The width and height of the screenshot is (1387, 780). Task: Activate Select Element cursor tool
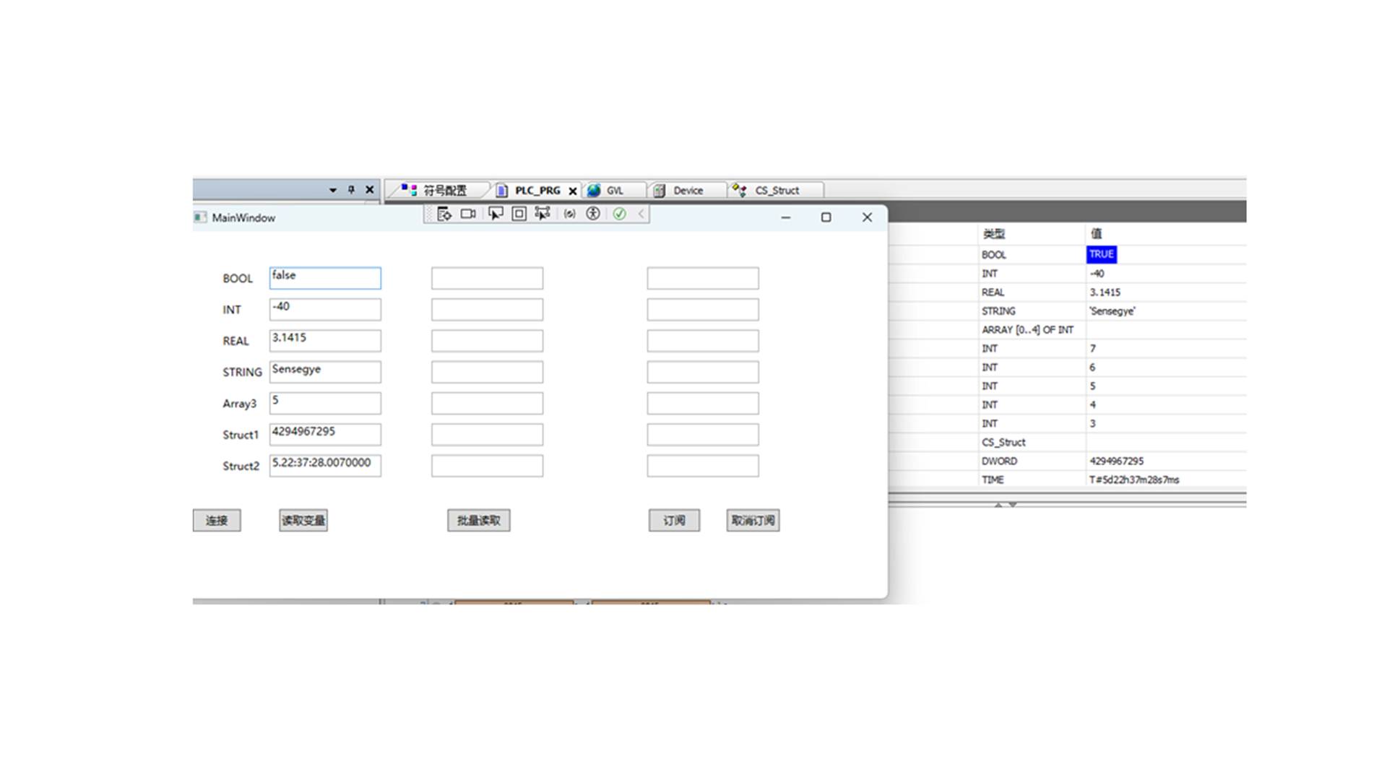[x=495, y=214]
